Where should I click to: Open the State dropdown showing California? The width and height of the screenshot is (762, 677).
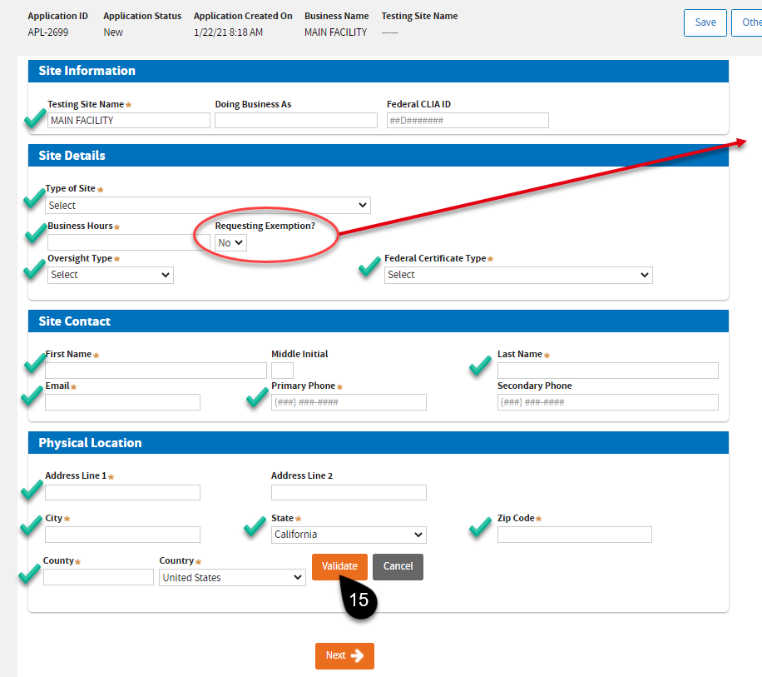(349, 535)
